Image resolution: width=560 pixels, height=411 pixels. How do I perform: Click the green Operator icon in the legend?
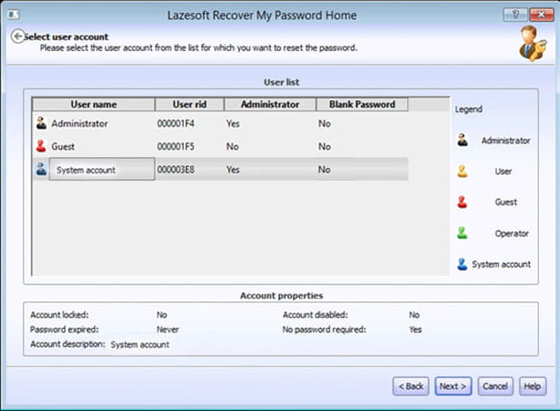click(463, 233)
